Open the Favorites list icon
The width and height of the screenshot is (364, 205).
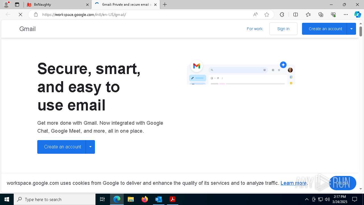pos(308,15)
